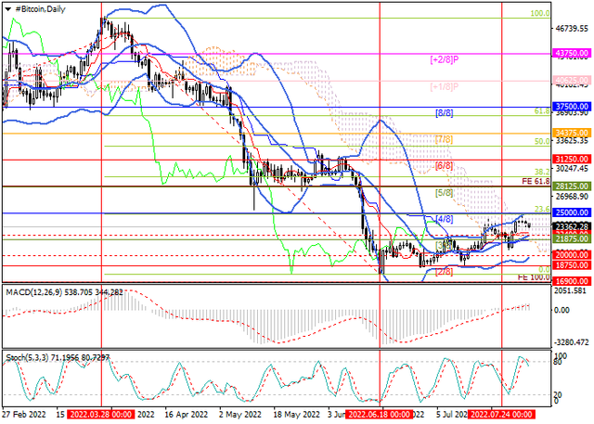Select the 2022.06.18 date marker
Image resolution: width=594 pixels, height=424 pixels.
[380, 416]
